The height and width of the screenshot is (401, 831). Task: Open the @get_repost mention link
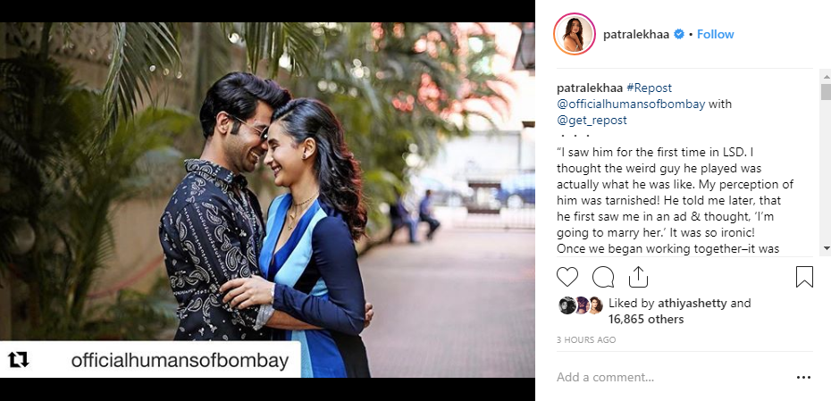click(592, 121)
